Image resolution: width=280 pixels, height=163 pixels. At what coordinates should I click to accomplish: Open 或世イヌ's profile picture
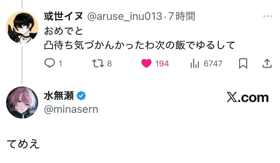22,28
